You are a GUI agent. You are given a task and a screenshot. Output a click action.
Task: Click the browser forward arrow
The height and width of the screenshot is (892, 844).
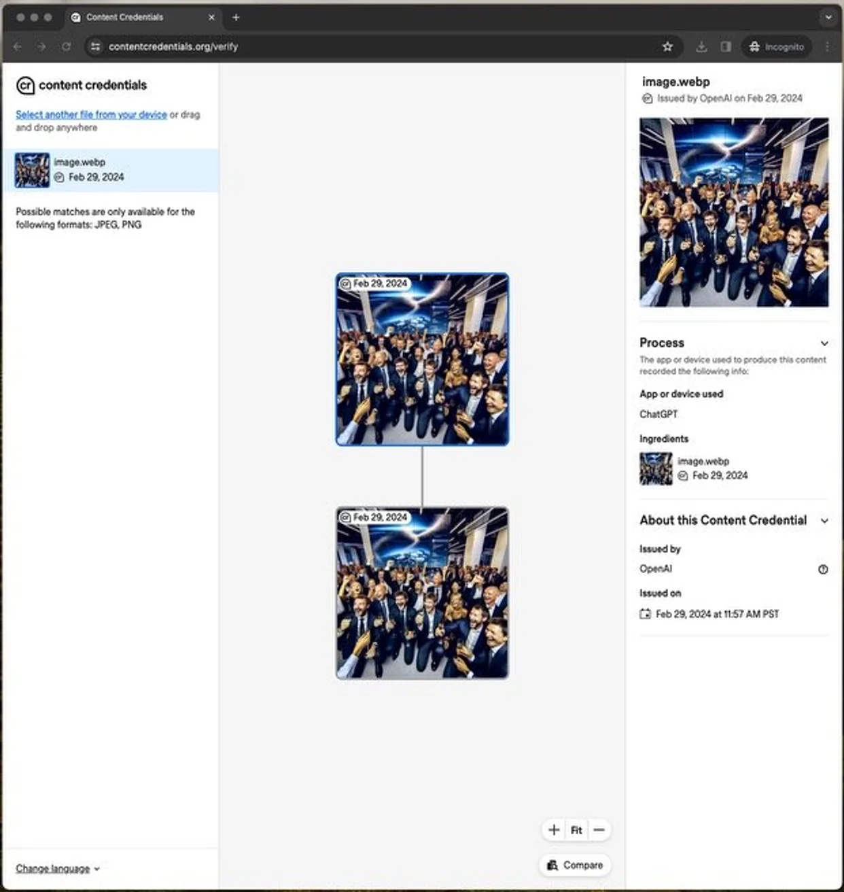41,47
